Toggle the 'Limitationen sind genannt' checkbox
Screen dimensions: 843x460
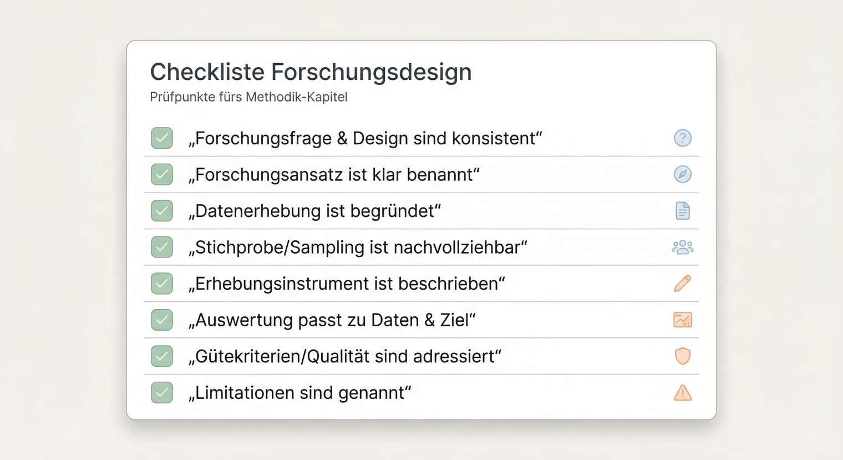161,393
